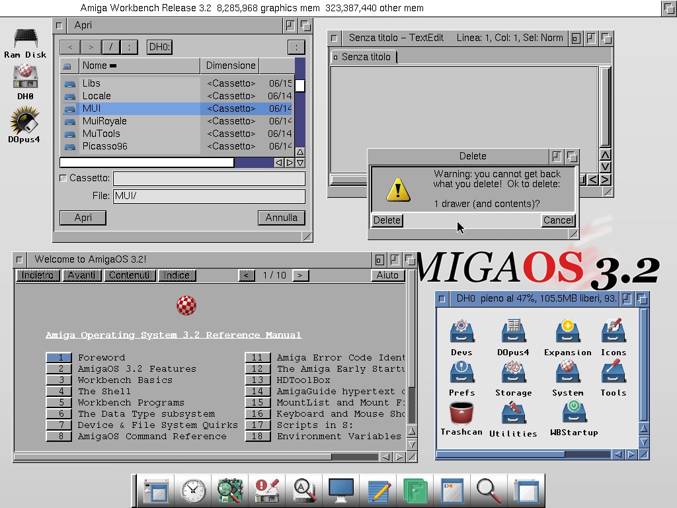Open the Foreword chapter link numbered 1
Image resolution: width=677 pixels, height=508 pixels.
click(59, 358)
